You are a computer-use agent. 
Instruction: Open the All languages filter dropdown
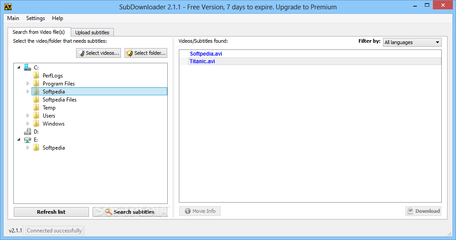(x=412, y=42)
